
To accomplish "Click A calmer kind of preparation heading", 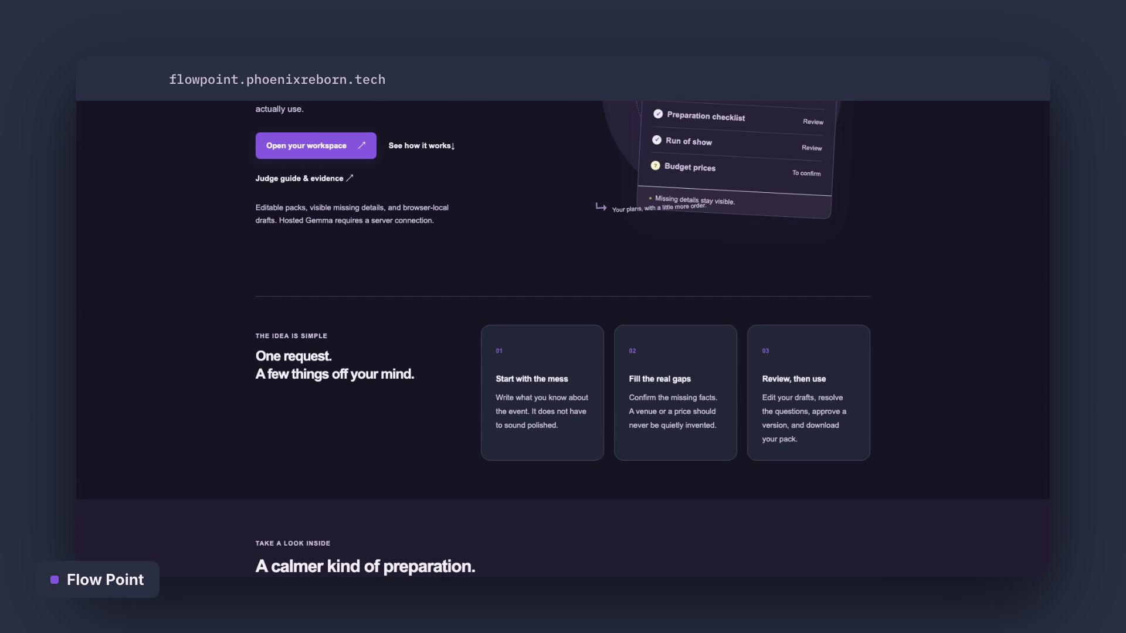I will (365, 566).
